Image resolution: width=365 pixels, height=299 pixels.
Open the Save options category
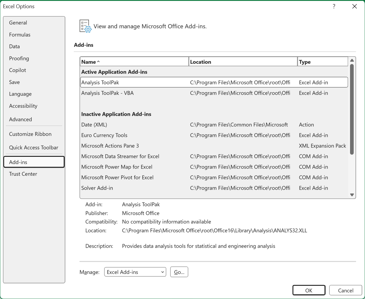coord(34,82)
